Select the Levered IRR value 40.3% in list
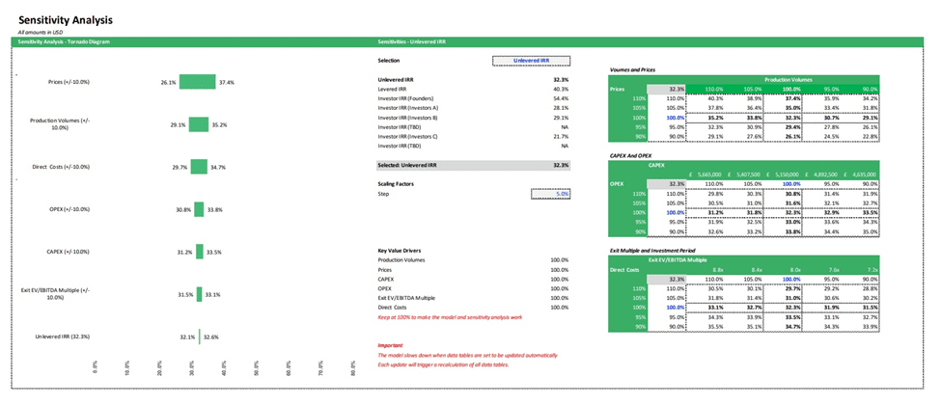The height and width of the screenshot is (404, 941). pos(561,89)
